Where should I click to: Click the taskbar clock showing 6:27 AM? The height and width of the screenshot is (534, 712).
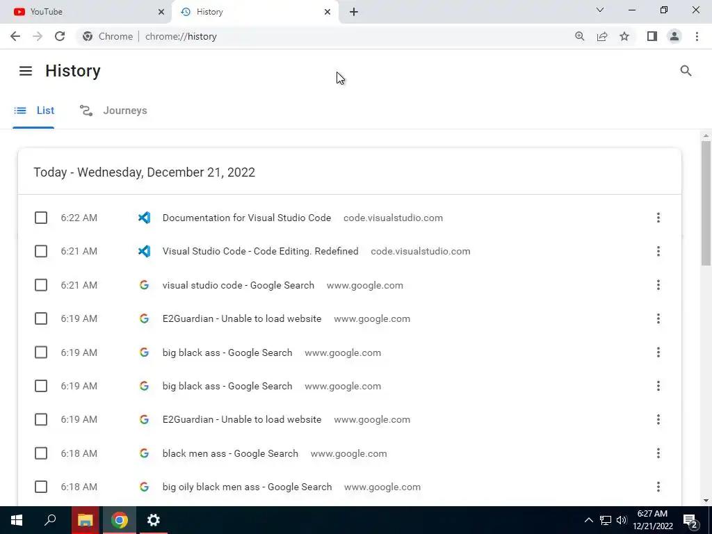[x=652, y=520]
